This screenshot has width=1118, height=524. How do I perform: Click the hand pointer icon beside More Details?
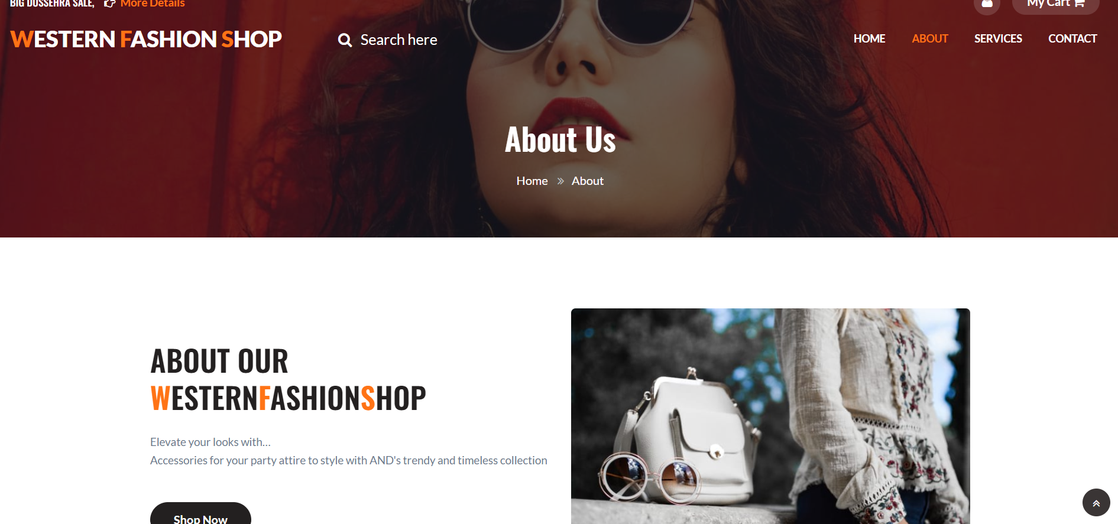point(109,4)
